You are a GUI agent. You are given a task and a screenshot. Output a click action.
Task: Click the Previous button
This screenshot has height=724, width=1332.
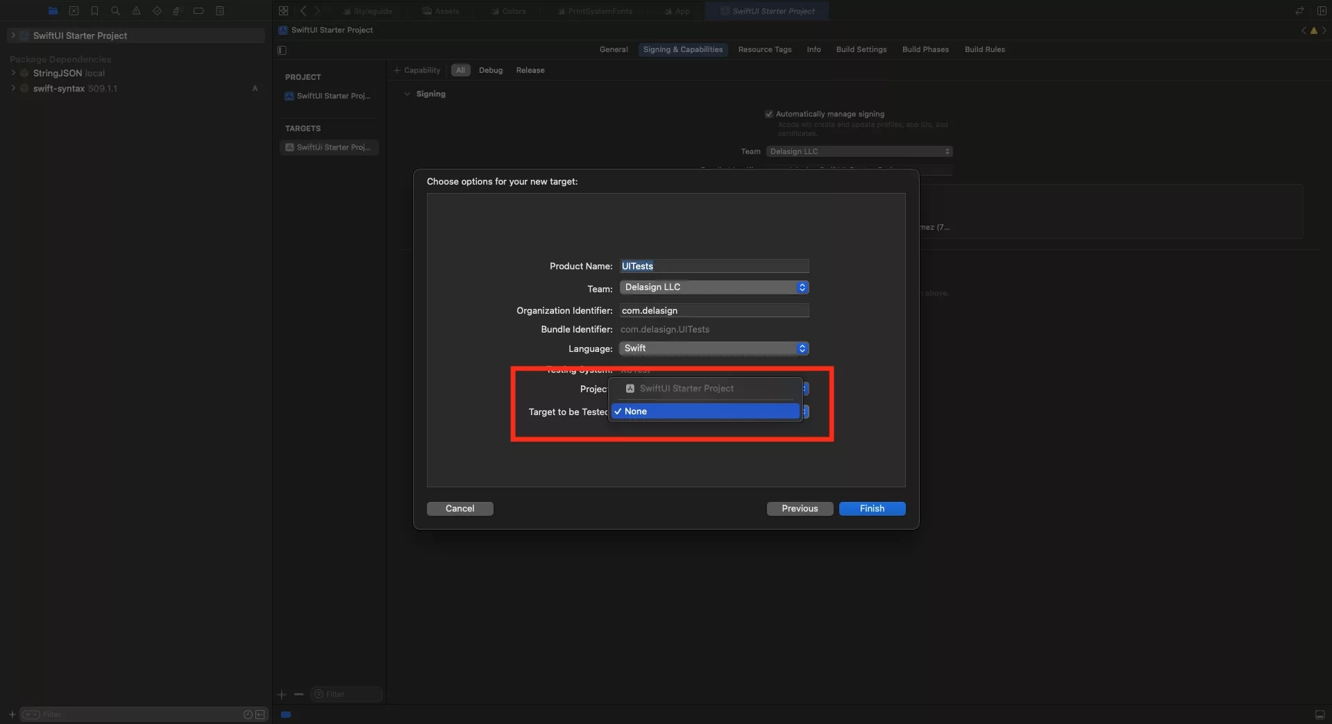tap(800, 509)
